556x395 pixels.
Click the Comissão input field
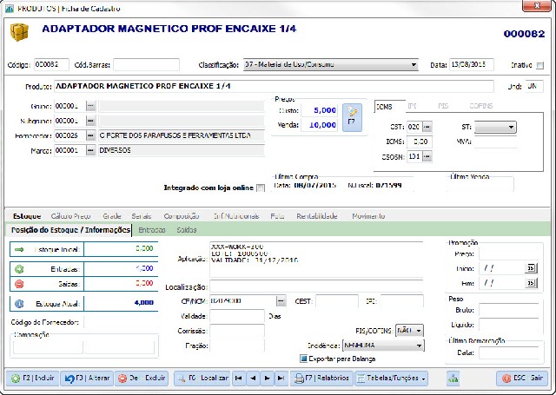tap(237, 331)
